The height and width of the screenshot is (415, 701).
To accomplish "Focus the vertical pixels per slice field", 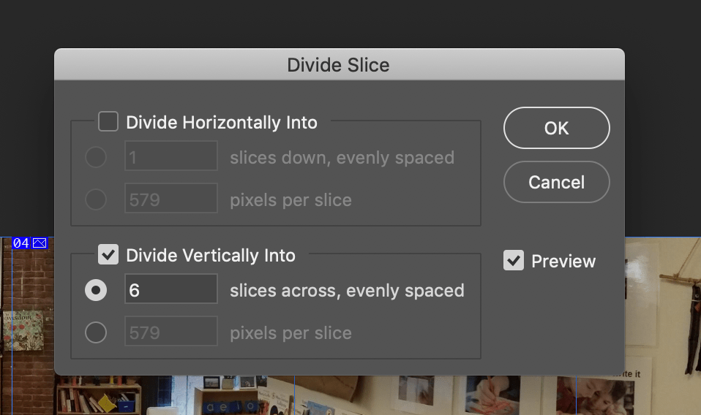I will [x=171, y=332].
